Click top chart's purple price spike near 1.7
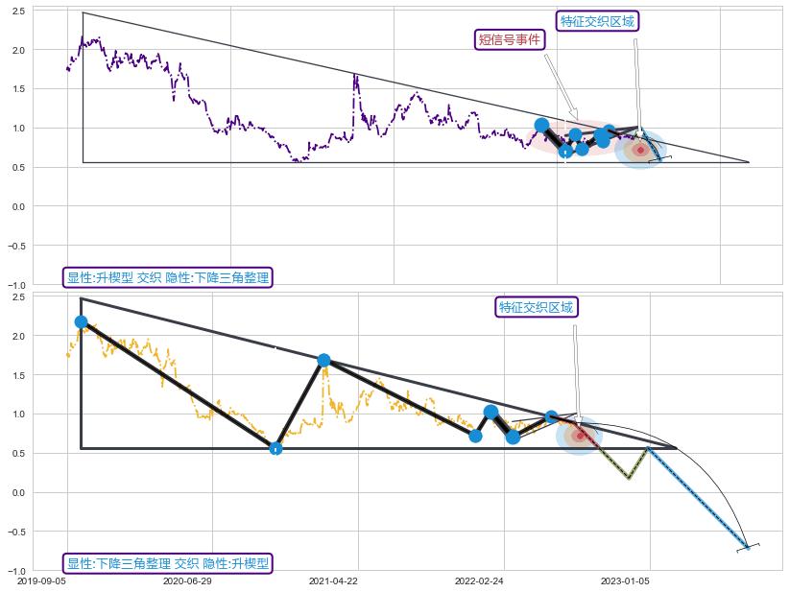 click(x=355, y=75)
